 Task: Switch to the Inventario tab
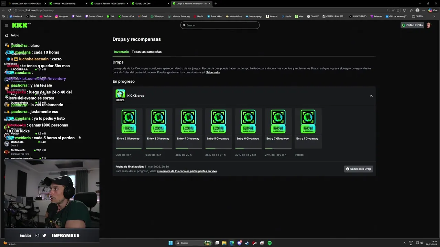tap(121, 52)
